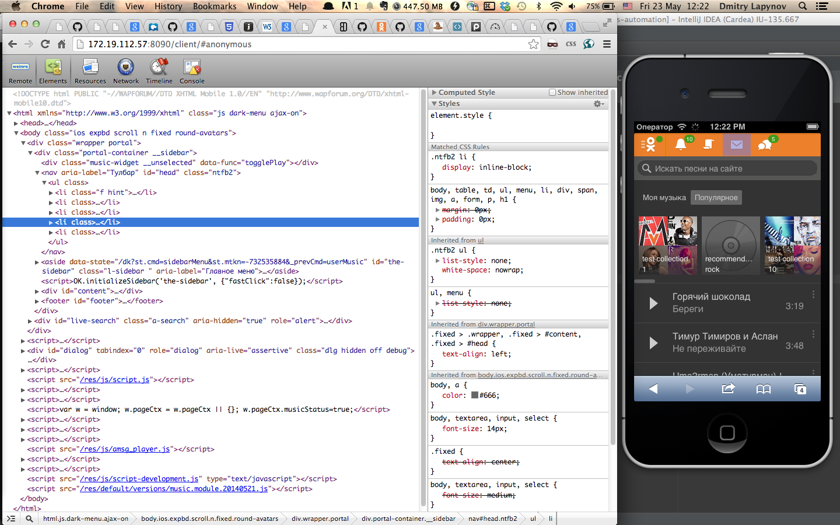Viewport: 840px width, 525px height.
Task: Open the styles gear settings menu
Action: point(598,104)
